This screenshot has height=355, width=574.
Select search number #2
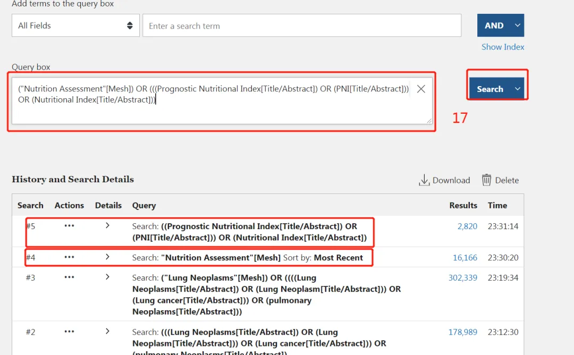[x=31, y=332]
